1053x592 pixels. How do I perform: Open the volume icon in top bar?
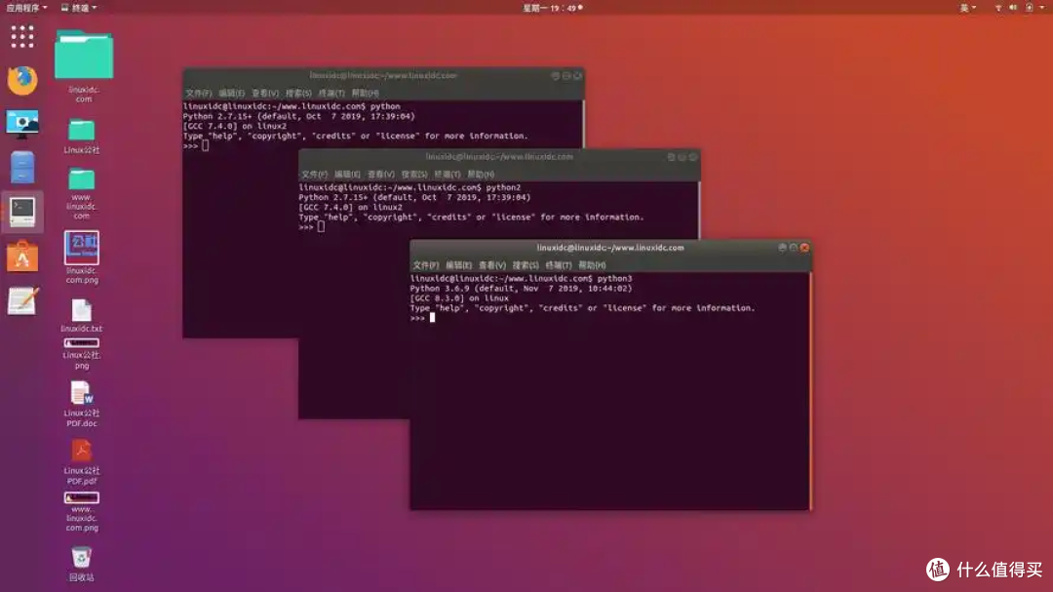[1013, 8]
